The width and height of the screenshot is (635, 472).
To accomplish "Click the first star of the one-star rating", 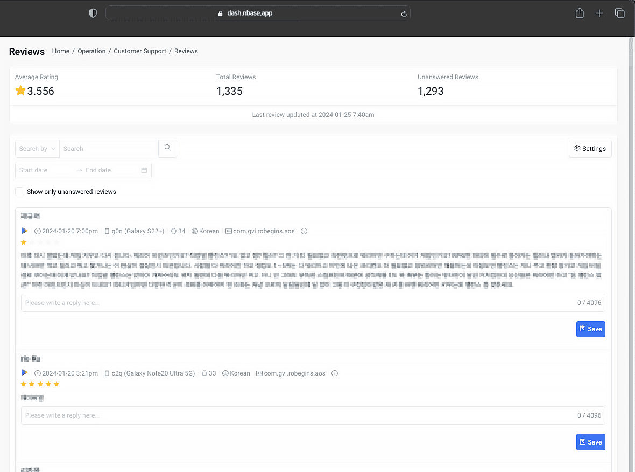I will click(x=24, y=242).
